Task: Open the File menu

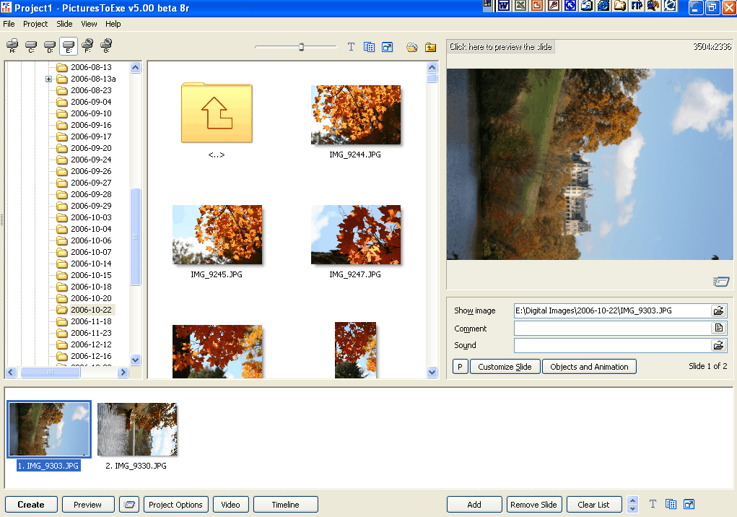Action: tap(9, 24)
